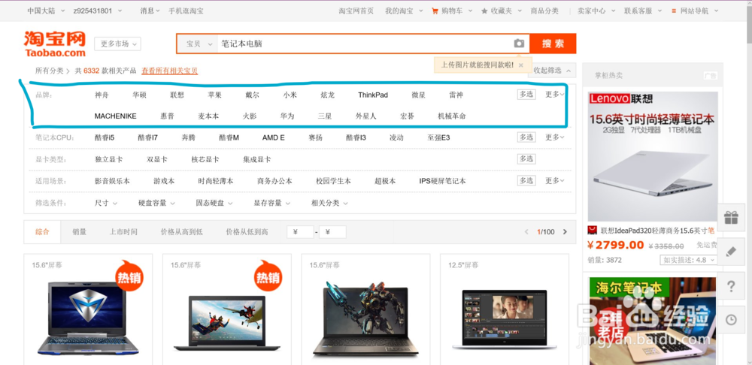Filter by 独立显卡 graphics type

pyautogui.click(x=108, y=159)
